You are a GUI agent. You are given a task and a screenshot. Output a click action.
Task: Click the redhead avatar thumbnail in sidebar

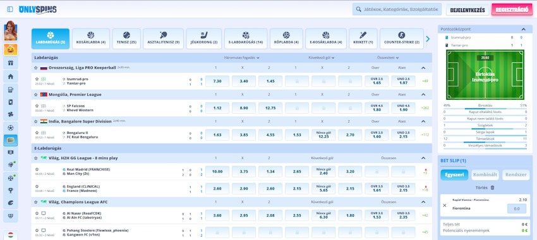(x=10, y=30)
